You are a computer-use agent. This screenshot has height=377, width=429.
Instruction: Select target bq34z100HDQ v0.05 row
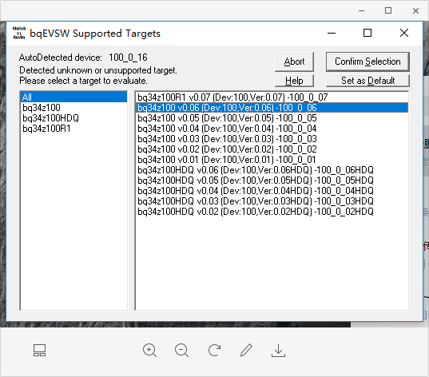272,181
